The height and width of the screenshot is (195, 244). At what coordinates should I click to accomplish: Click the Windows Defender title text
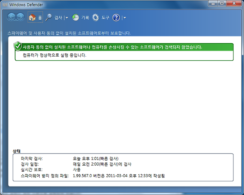[x=26, y=5]
